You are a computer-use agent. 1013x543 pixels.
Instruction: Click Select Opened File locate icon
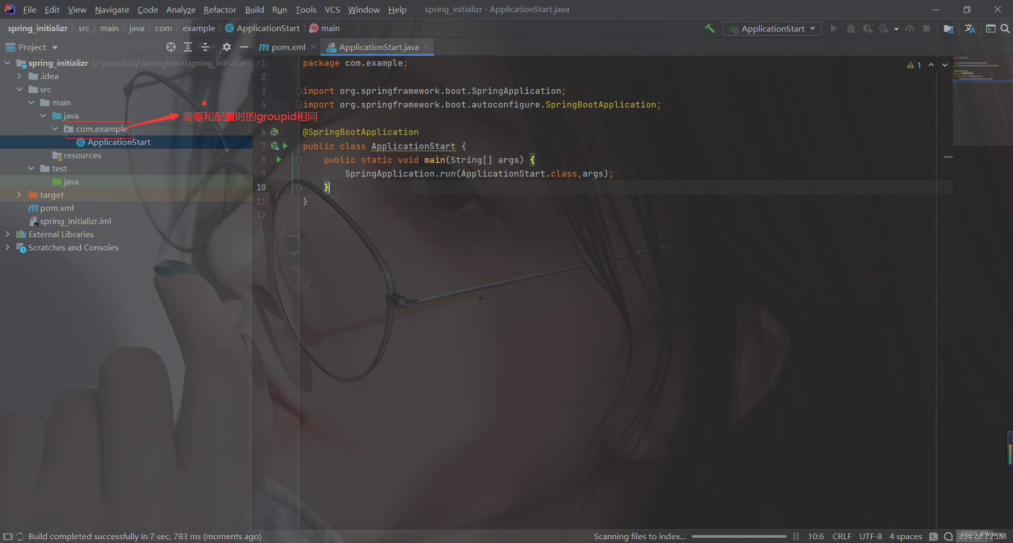click(x=170, y=47)
